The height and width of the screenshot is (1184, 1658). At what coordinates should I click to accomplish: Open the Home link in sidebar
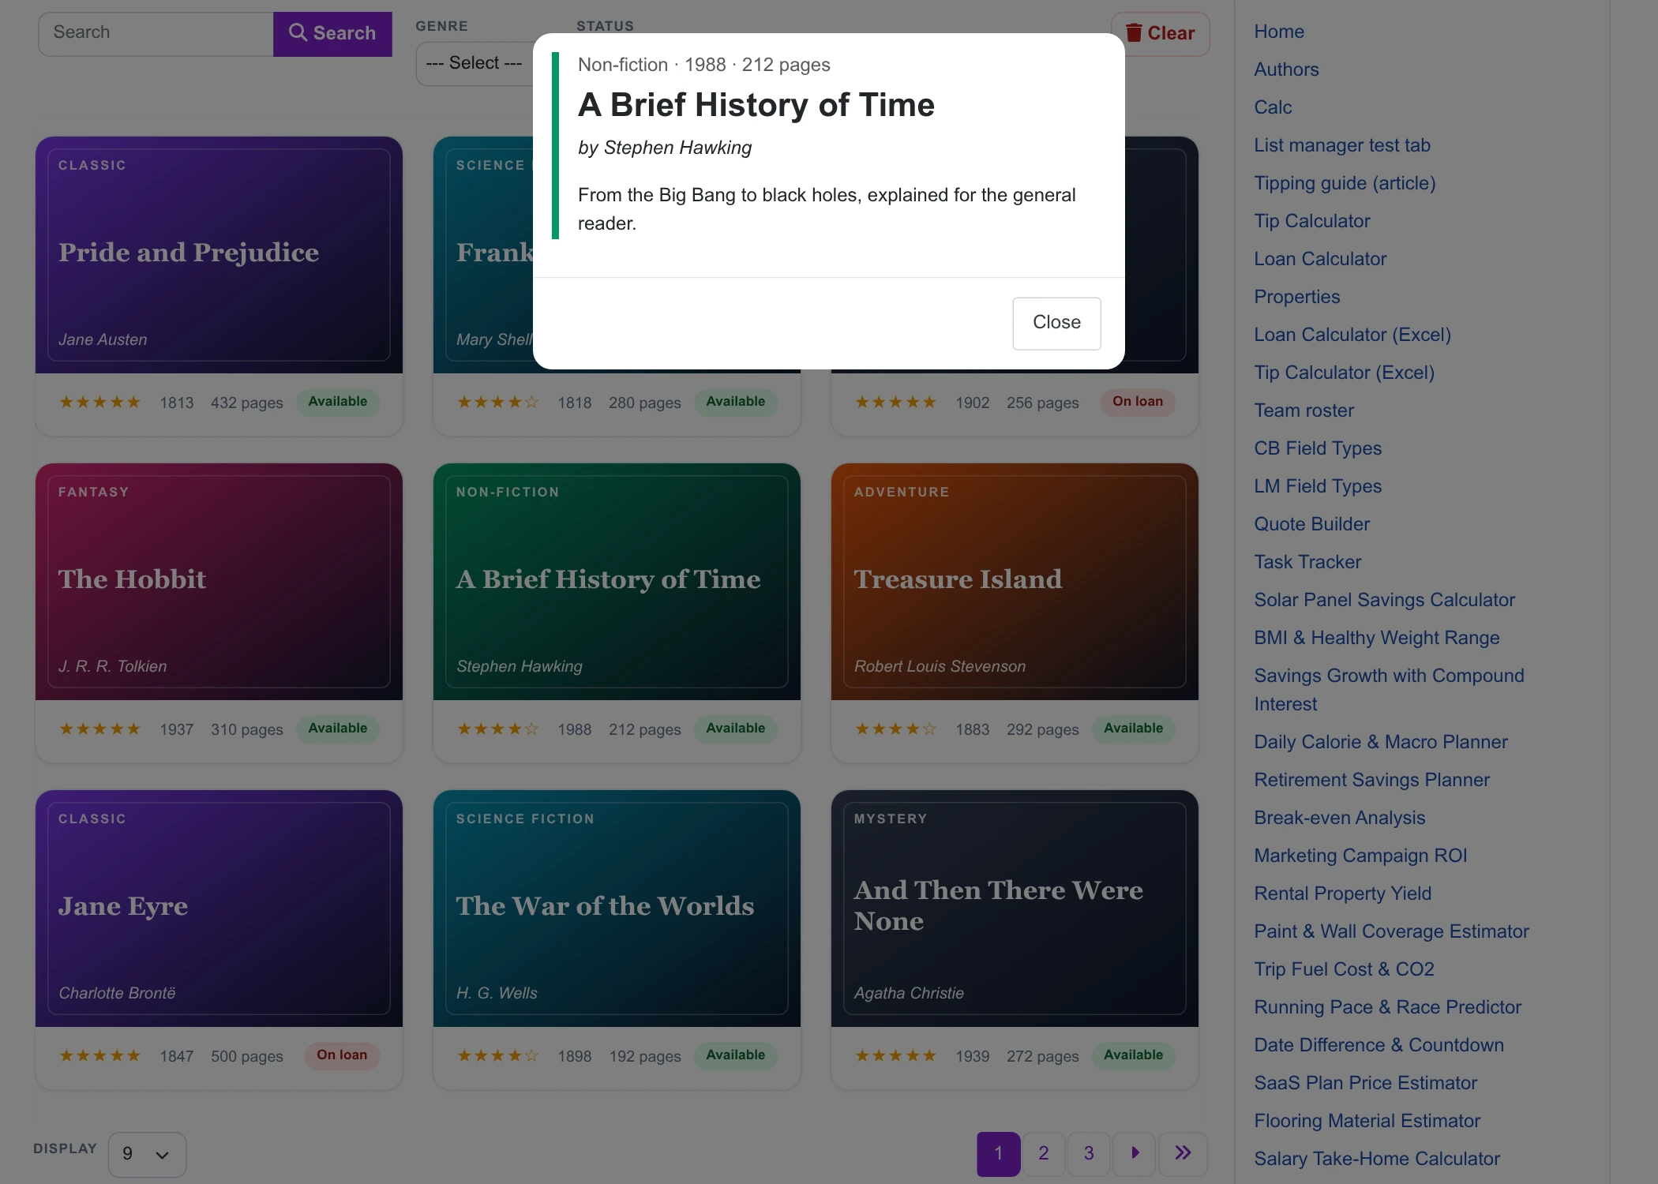point(1279,32)
